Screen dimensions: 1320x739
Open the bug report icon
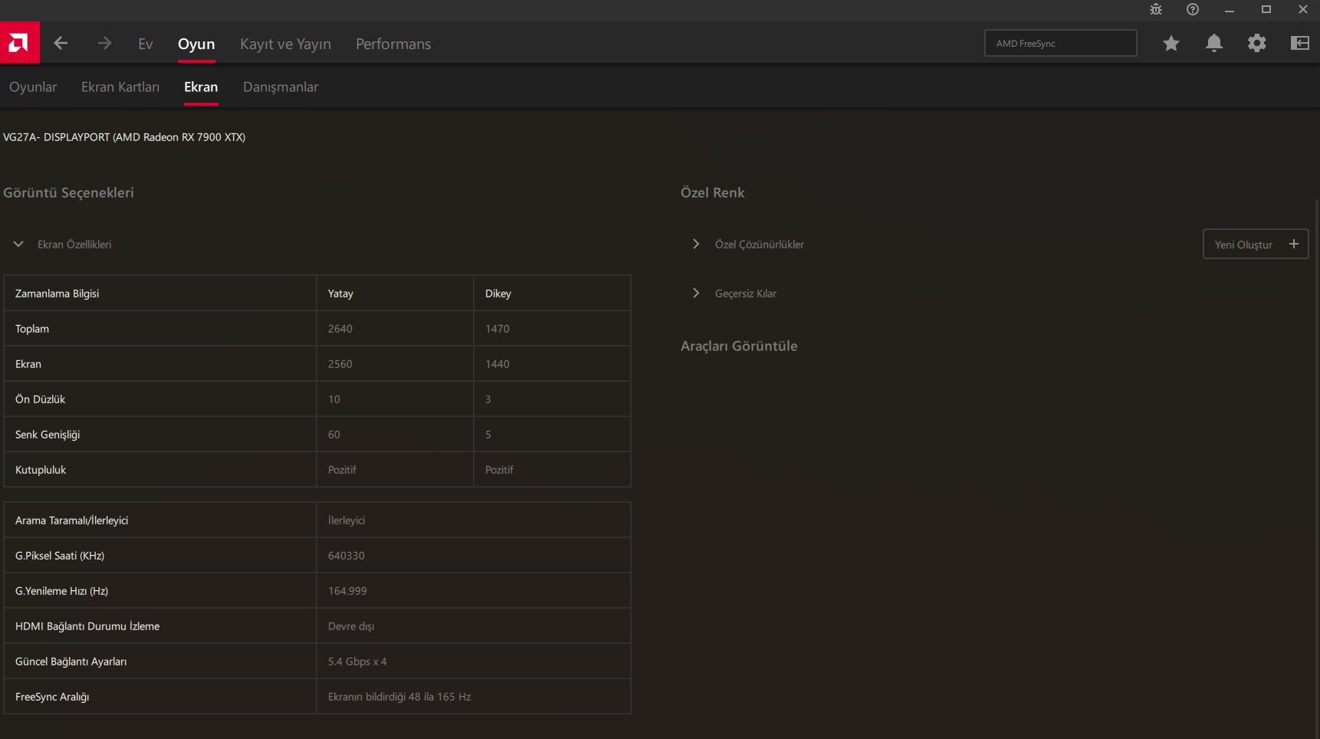pyautogui.click(x=1156, y=9)
